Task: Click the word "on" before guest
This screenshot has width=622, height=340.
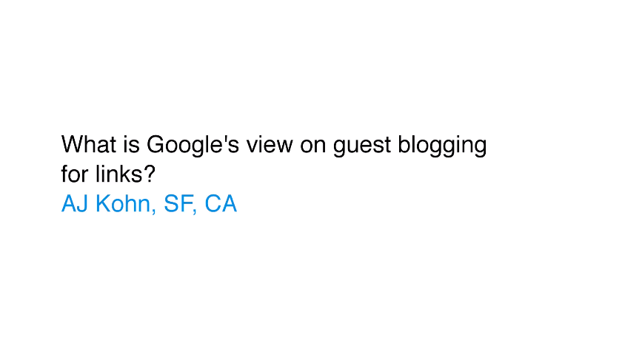Action: point(313,146)
